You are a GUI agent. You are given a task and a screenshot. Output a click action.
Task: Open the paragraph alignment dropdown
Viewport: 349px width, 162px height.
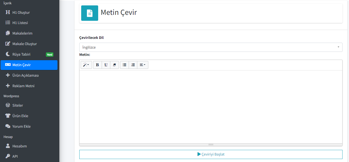coord(143,65)
